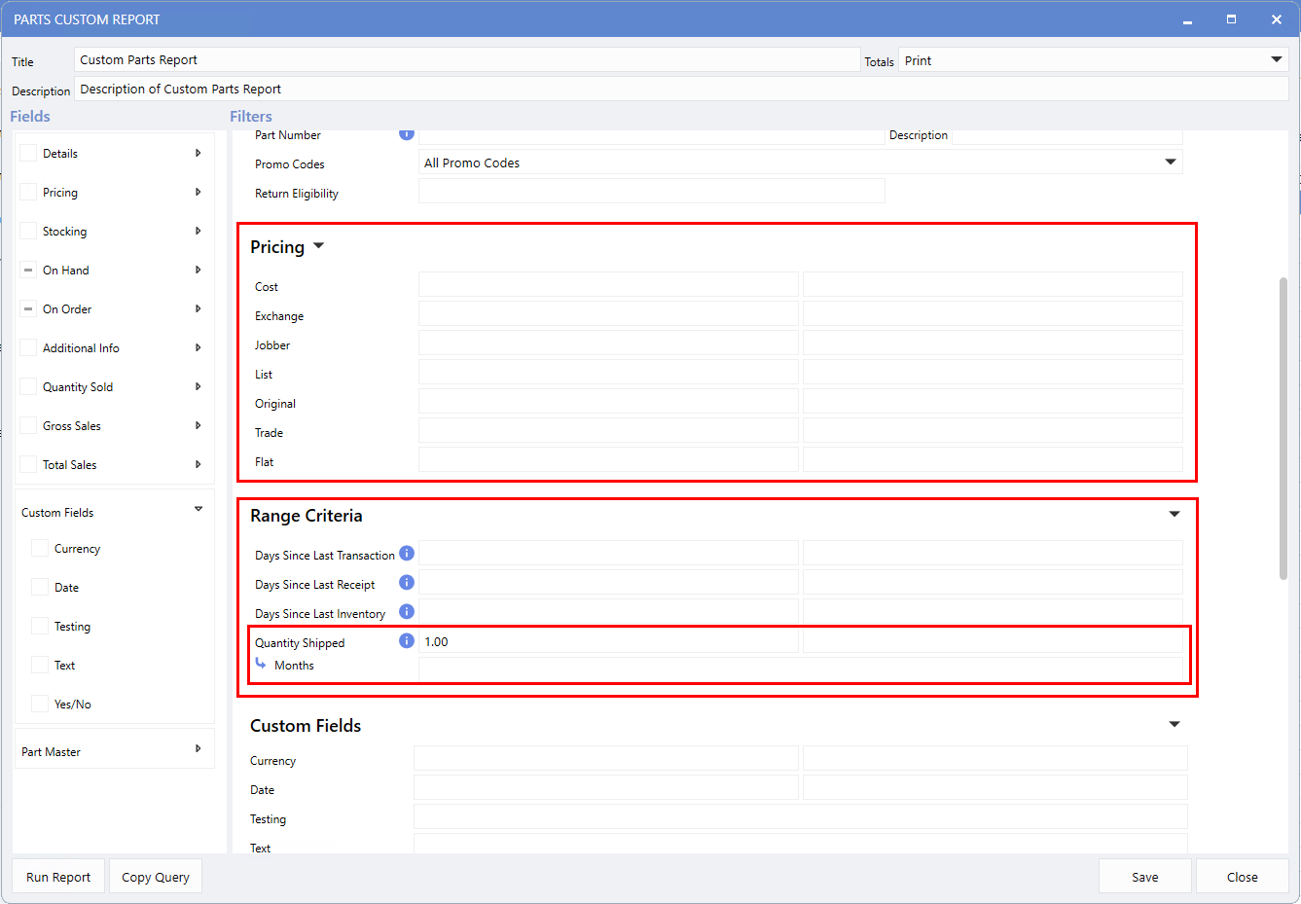Click the filters panel vertical scrollbar

[x=1283, y=428]
